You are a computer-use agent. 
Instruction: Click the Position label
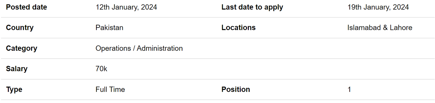click(x=236, y=89)
